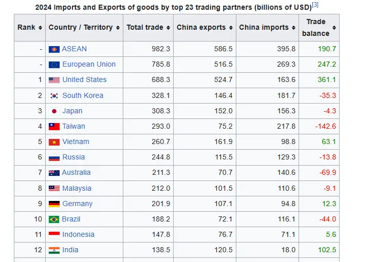The image size is (391, 262).
Task: Click the India flag icon
Action: [x=54, y=250]
